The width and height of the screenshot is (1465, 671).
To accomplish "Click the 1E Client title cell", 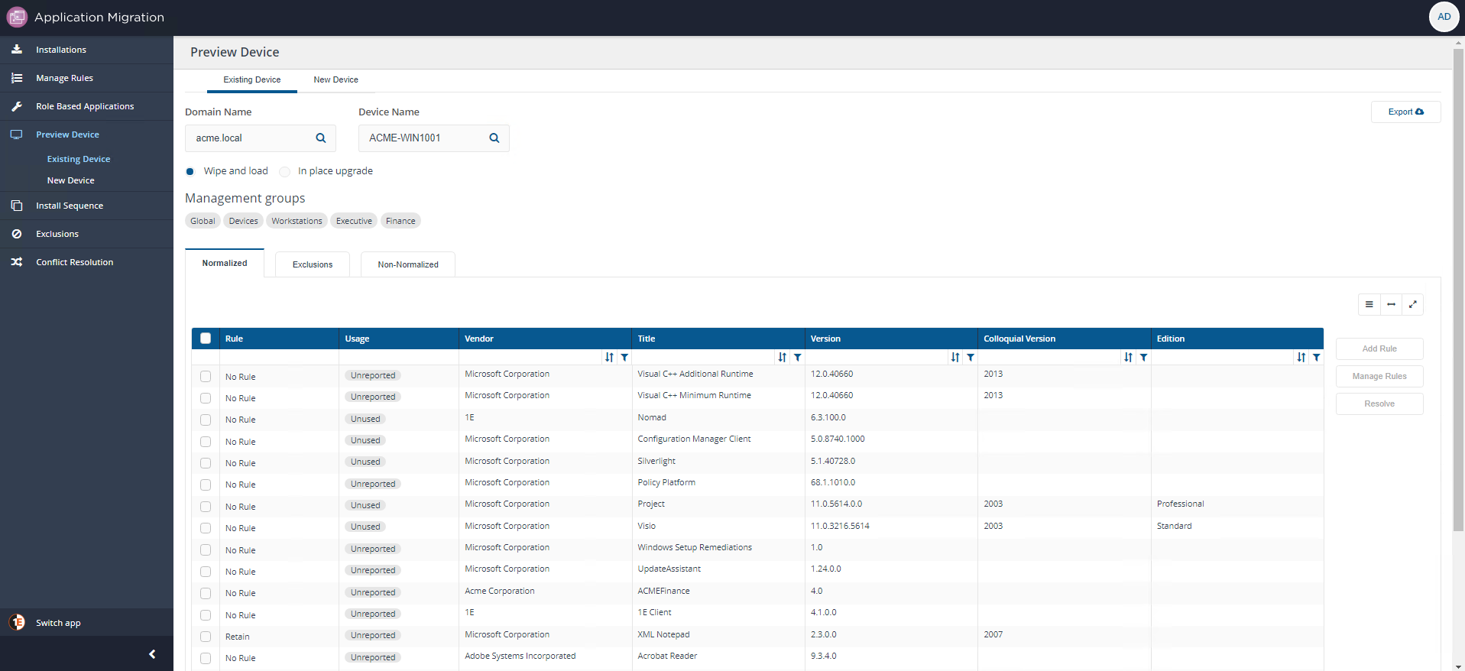I will (x=654, y=612).
